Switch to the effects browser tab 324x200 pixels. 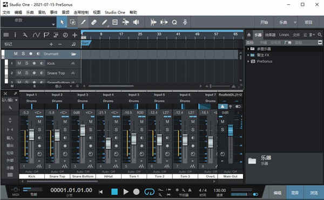(271, 35)
